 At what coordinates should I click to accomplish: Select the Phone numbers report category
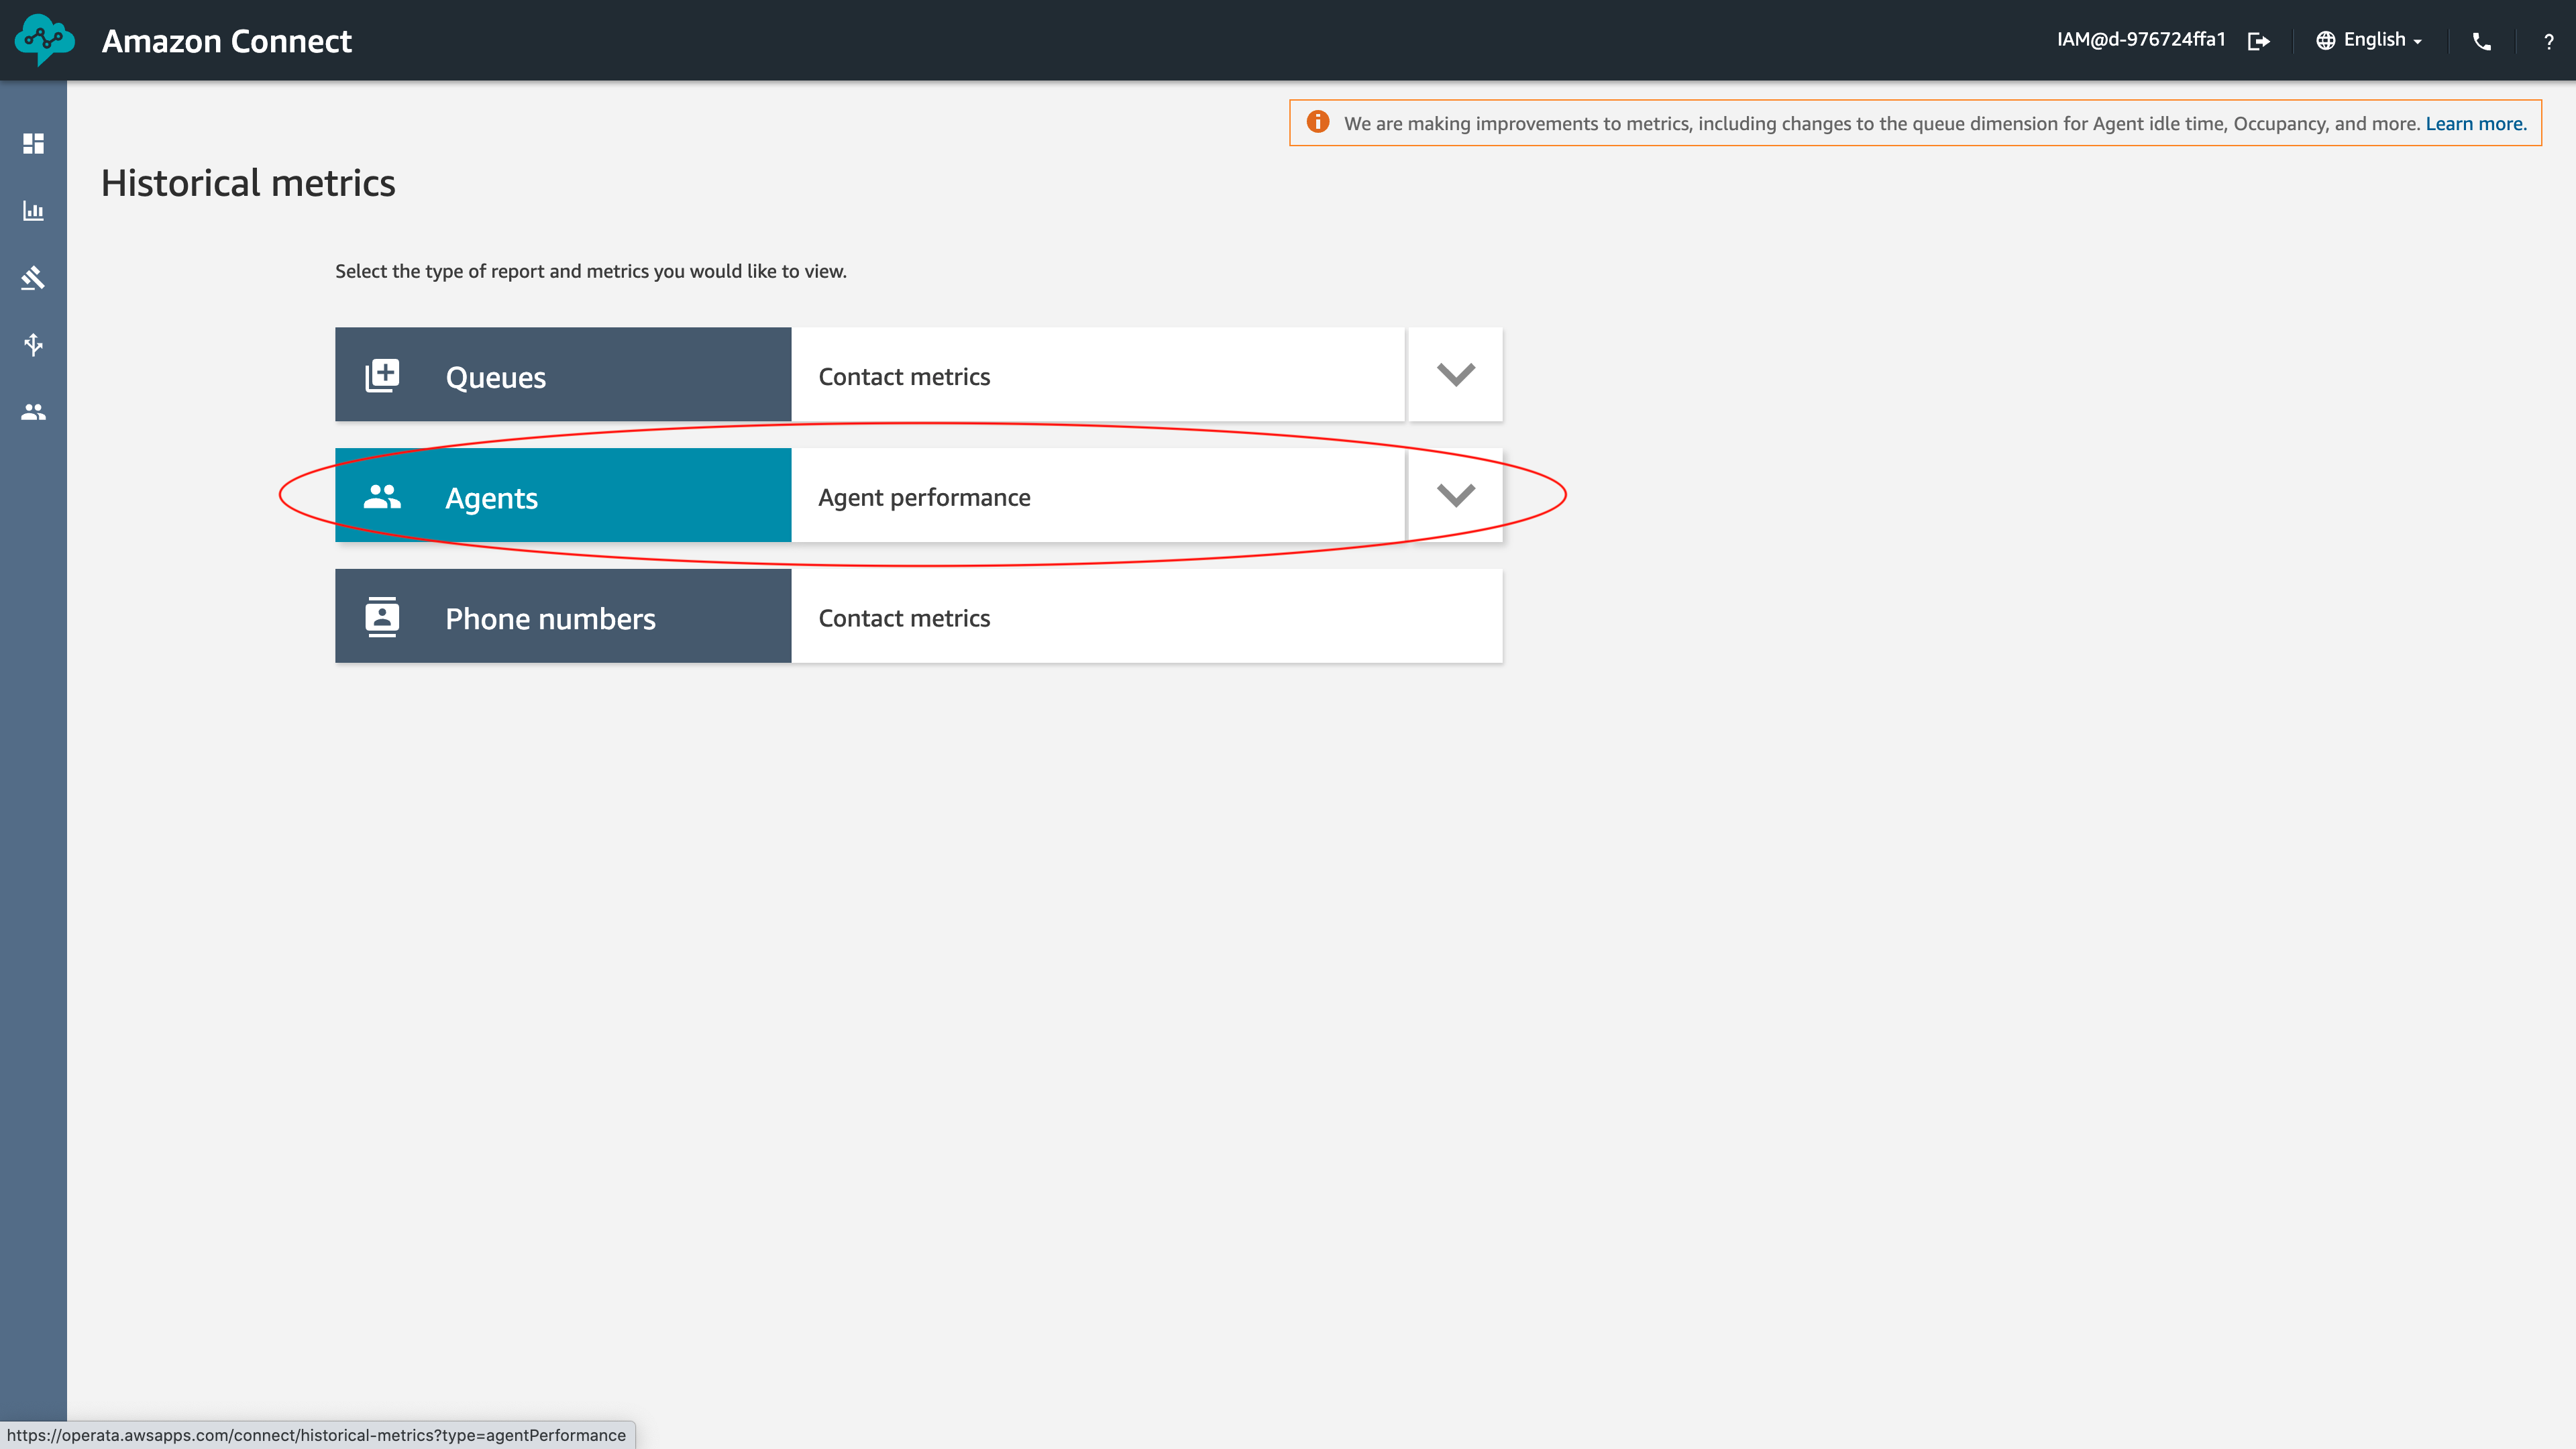(563, 616)
